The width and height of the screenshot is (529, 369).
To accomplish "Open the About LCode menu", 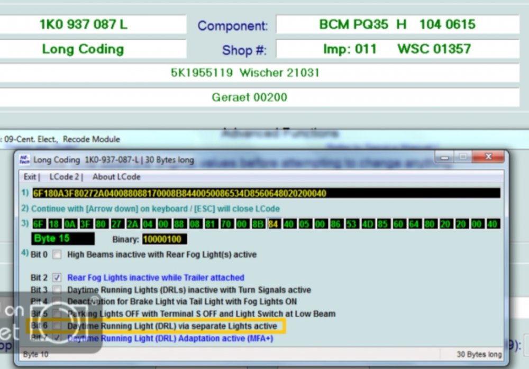I will (x=116, y=177).
